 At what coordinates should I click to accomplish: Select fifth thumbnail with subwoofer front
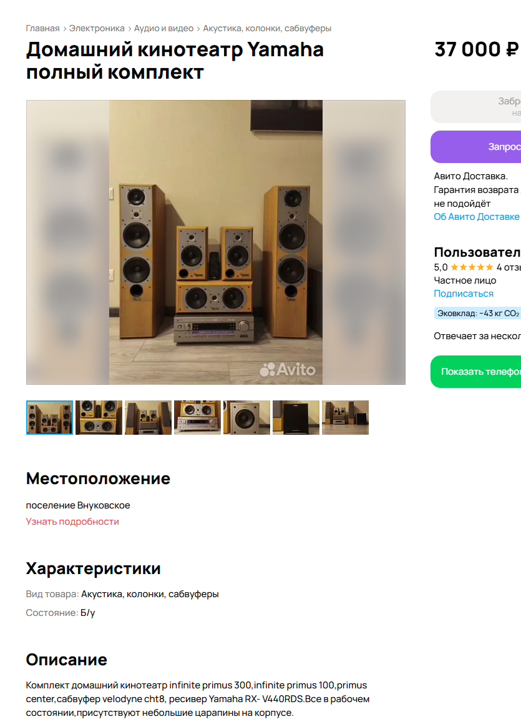point(246,417)
